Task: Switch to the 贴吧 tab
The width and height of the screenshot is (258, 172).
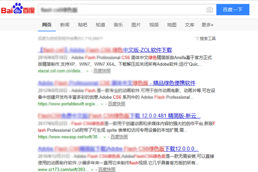Action: coord(83,25)
